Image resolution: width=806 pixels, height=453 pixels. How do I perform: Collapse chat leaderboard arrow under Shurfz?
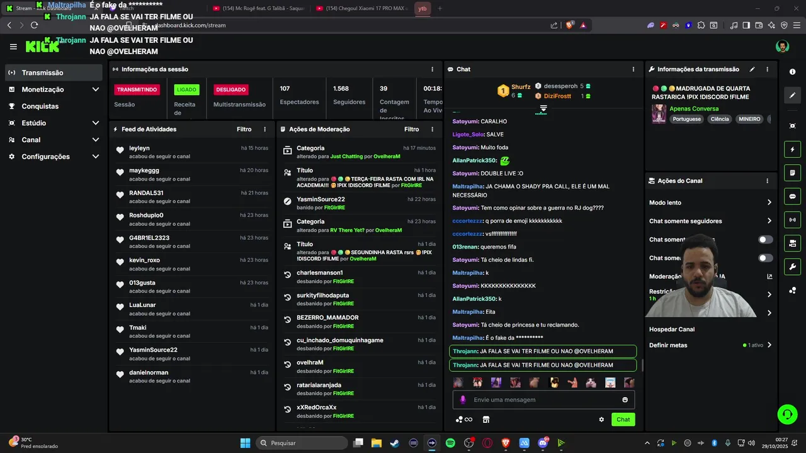543,109
